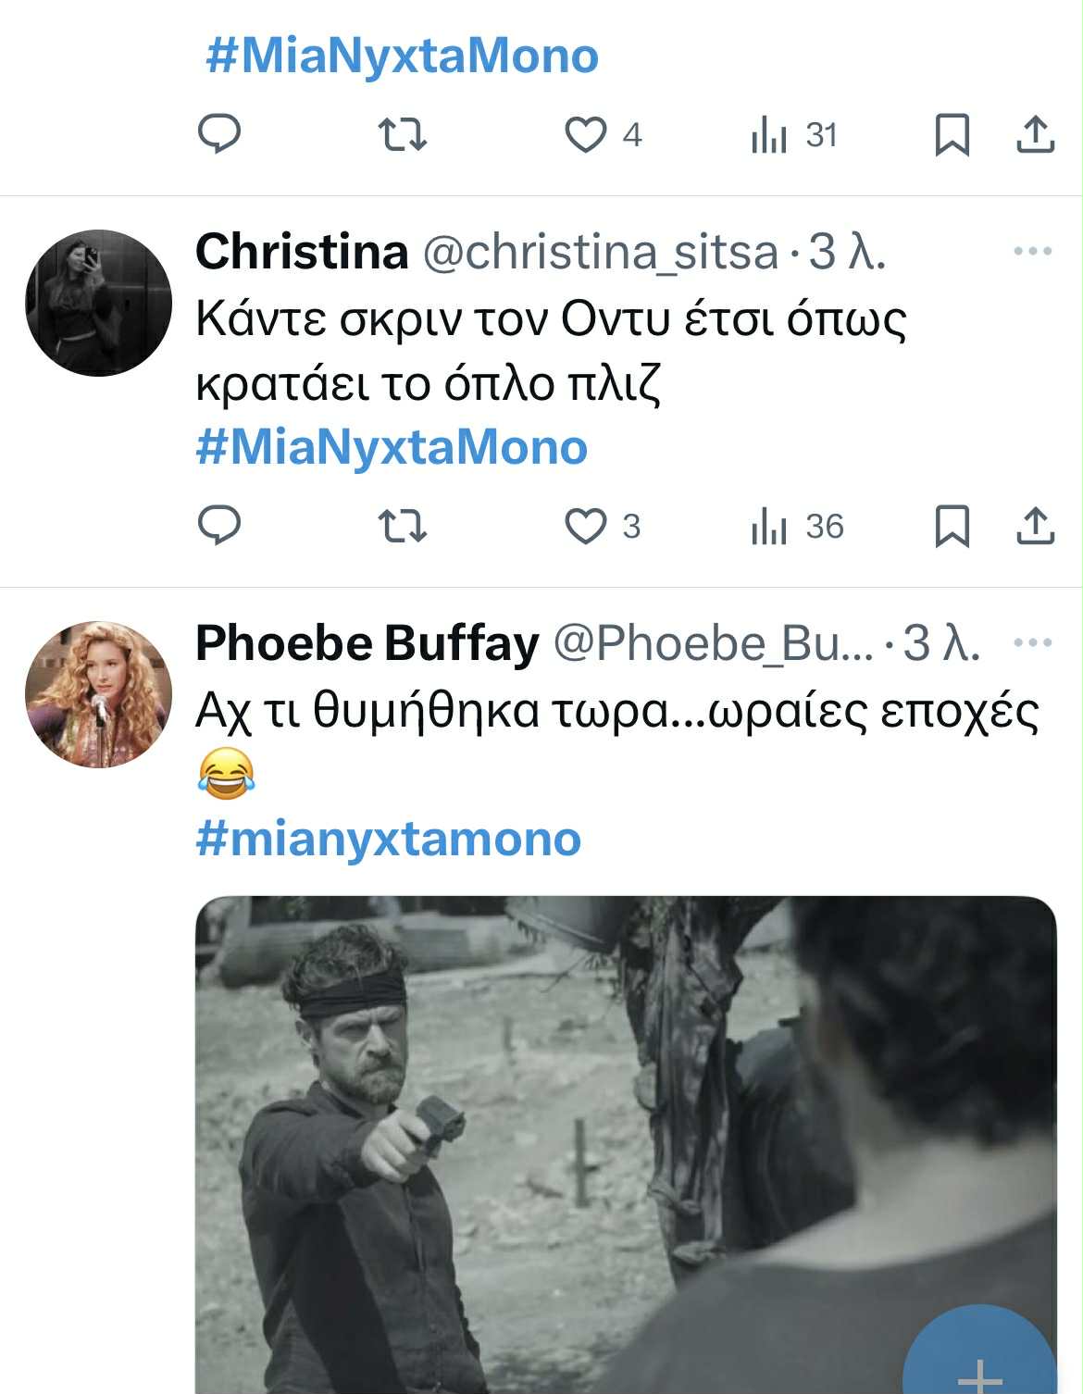Like Christina's tweet with 3 likes
The height and width of the screenshot is (1394, 1083).
click(x=586, y=527)
